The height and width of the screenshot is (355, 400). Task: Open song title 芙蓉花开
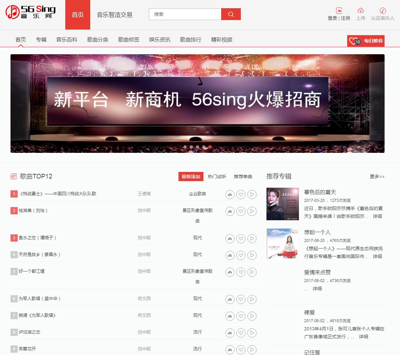click(27, 349)
